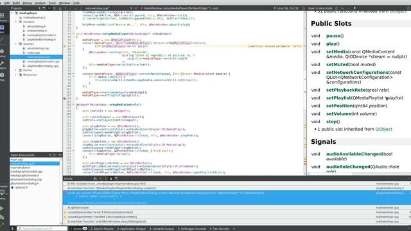Go home in help viewer toolbar
The height and width of the screenshot is (231, 411).
[337, 8]
